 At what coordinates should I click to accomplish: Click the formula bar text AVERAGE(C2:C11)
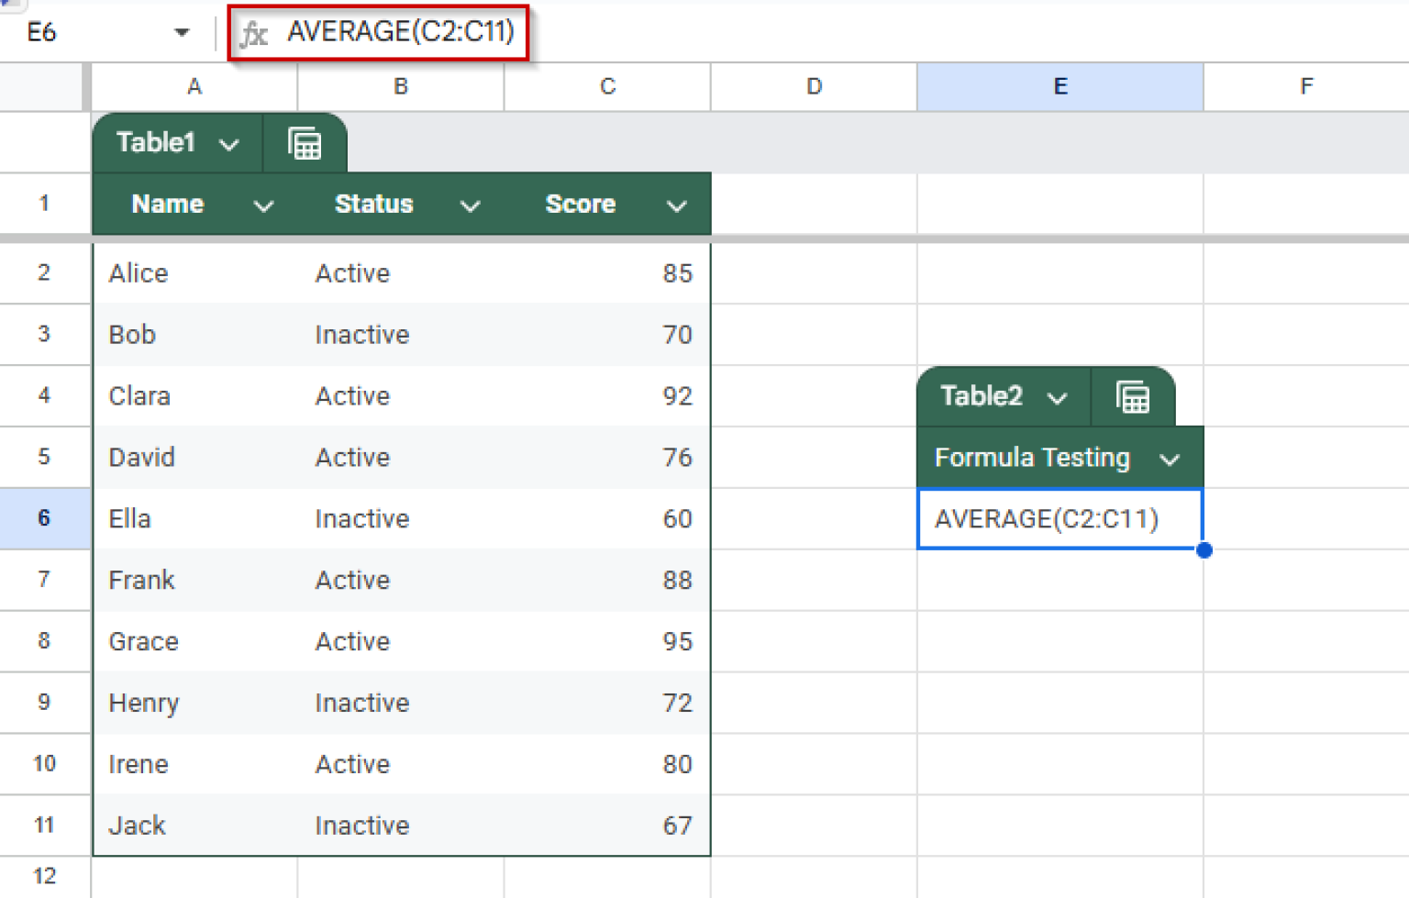coord(400,32)
